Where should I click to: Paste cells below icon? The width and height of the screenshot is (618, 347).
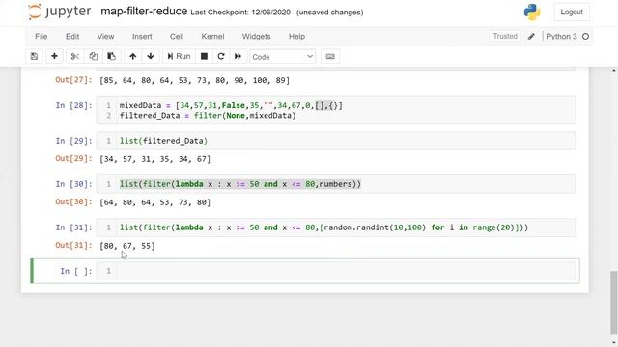coord(112,56)
